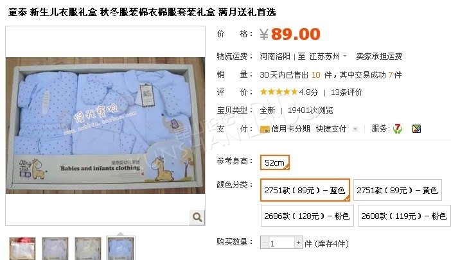This screenshot has width=451, height=260.
Task: Expand the 快捷支付 payment dropdown arrow
Action: [x=355, y=129]
